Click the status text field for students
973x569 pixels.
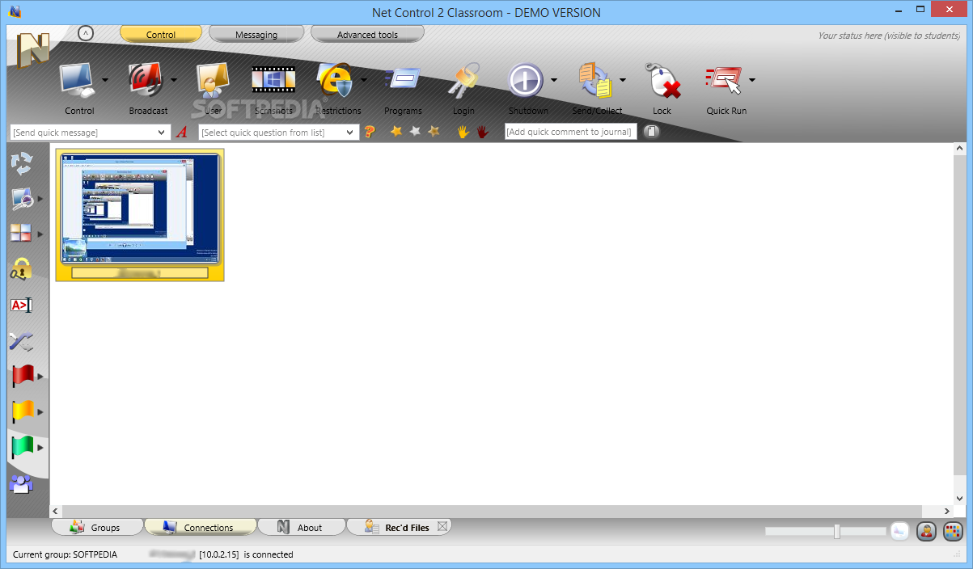[889, 36]
